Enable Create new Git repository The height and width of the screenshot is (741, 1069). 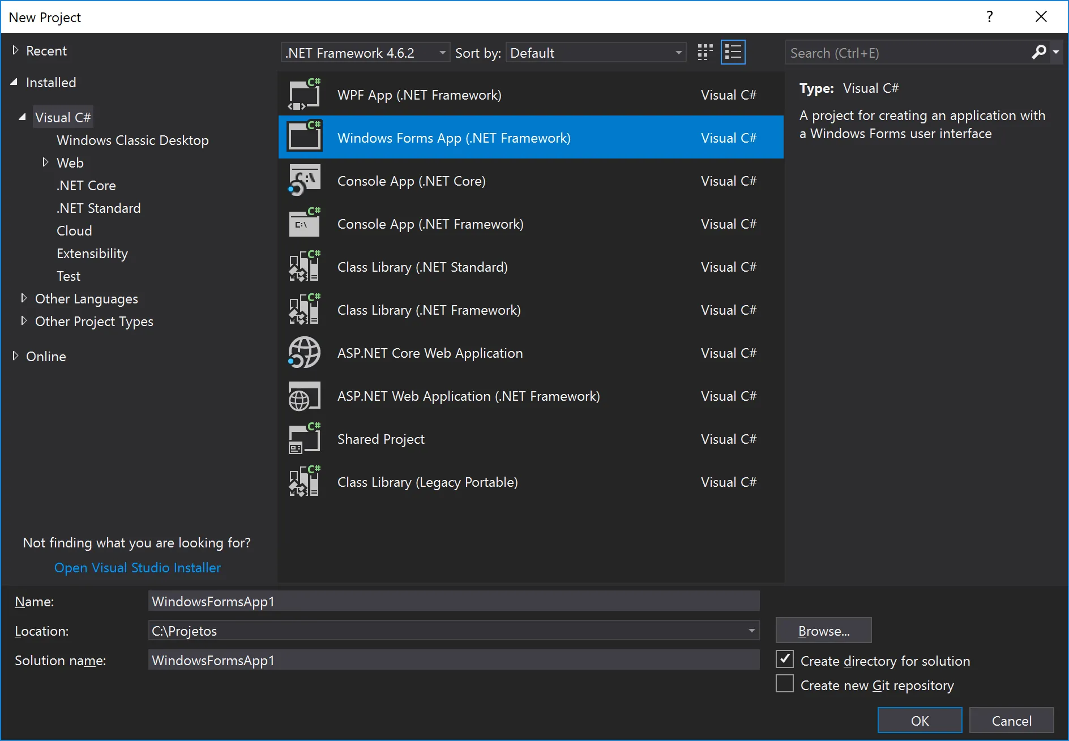[x=785, y=684]
